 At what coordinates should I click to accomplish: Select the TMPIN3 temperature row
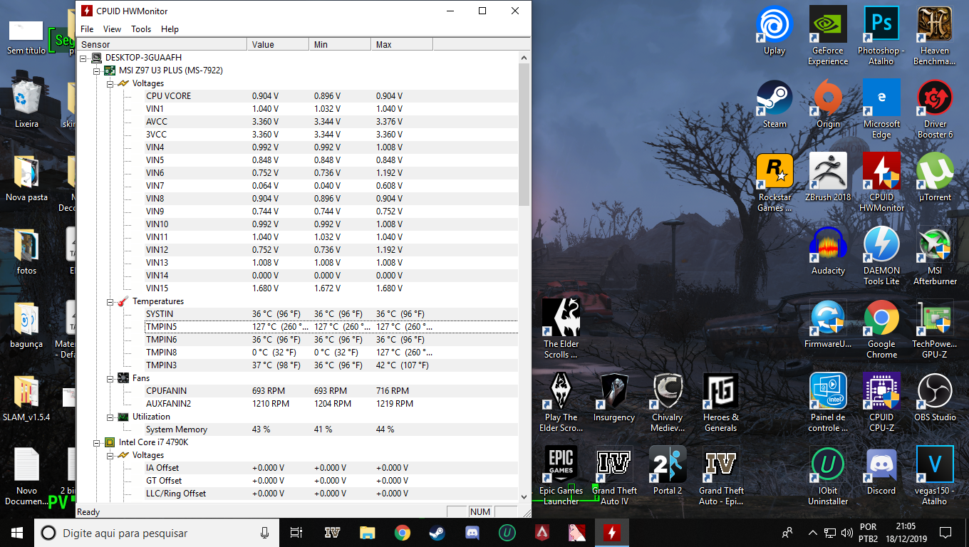(331, 365)
